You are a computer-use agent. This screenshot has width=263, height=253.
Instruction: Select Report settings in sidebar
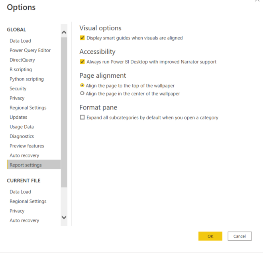34,165
